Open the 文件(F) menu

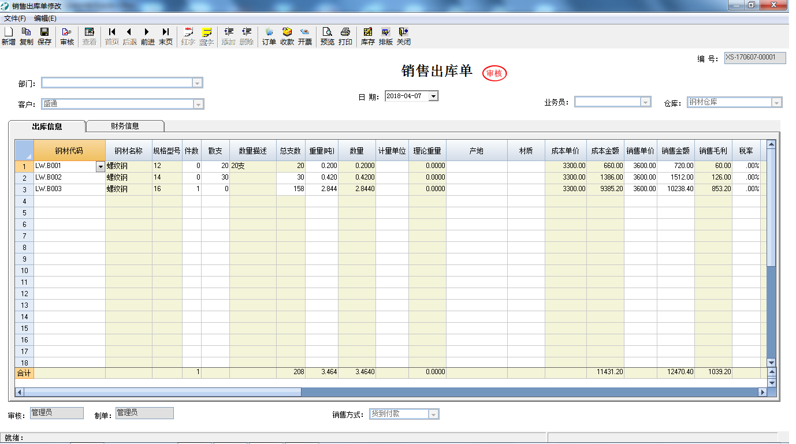[15, 18]
